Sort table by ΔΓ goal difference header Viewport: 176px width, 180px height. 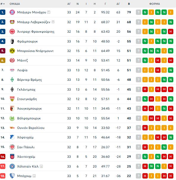point(118,4)
